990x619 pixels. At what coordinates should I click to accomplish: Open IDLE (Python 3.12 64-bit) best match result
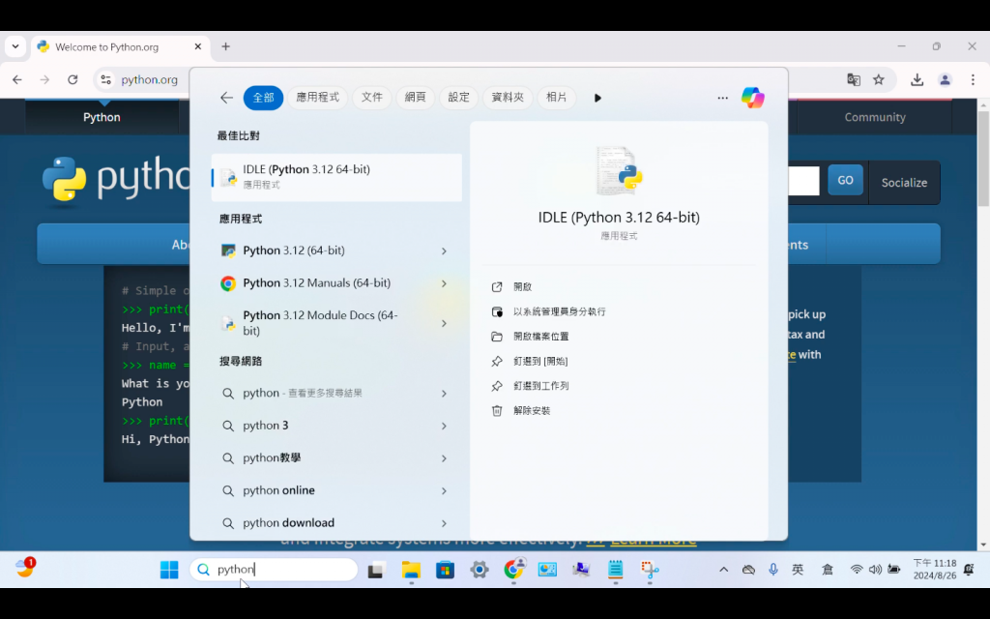point(336,178)
